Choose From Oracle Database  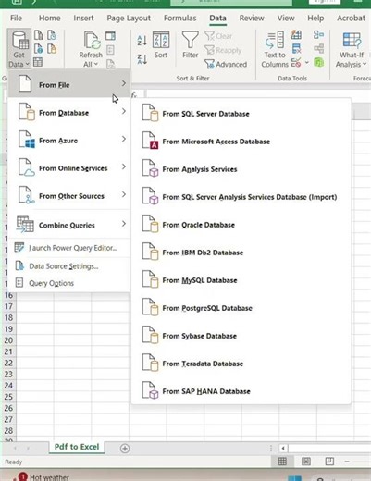point(241,225)
